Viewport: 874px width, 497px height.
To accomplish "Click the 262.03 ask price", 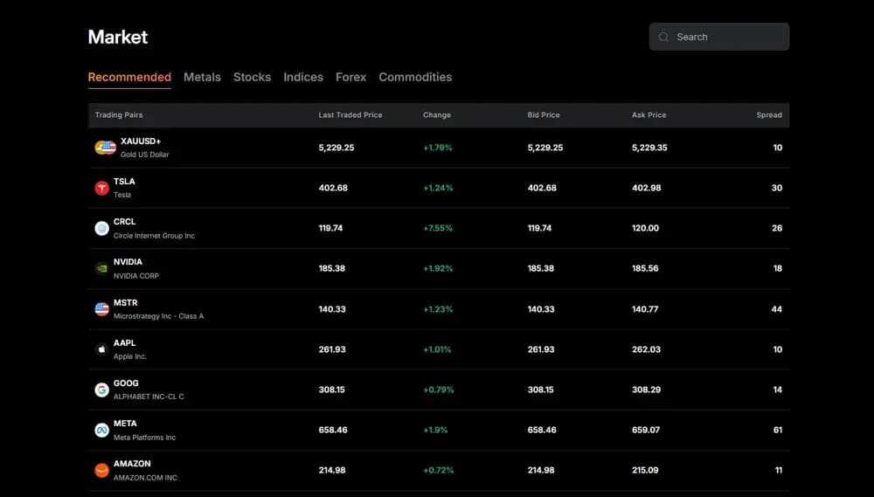I will pos(646,349).
